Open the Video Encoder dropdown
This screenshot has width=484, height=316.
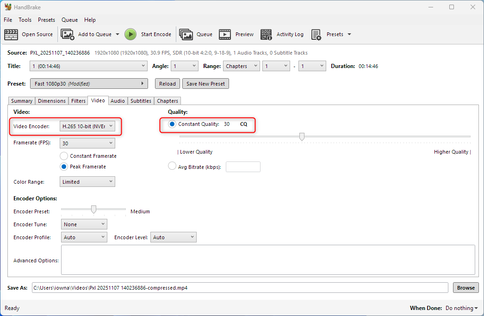[x=87, y=126]
